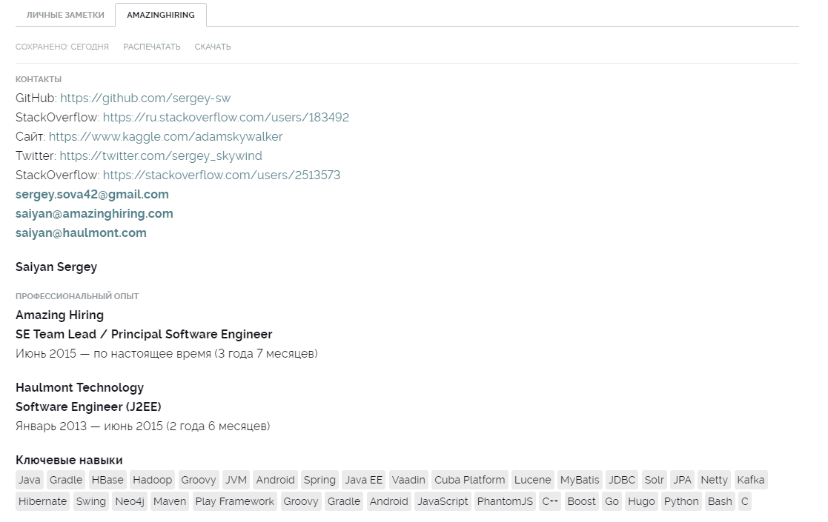This screenshot has width=828, height=522.
Task: Click the saiyan@haulmont.com email
Action: tap(81, 233)
